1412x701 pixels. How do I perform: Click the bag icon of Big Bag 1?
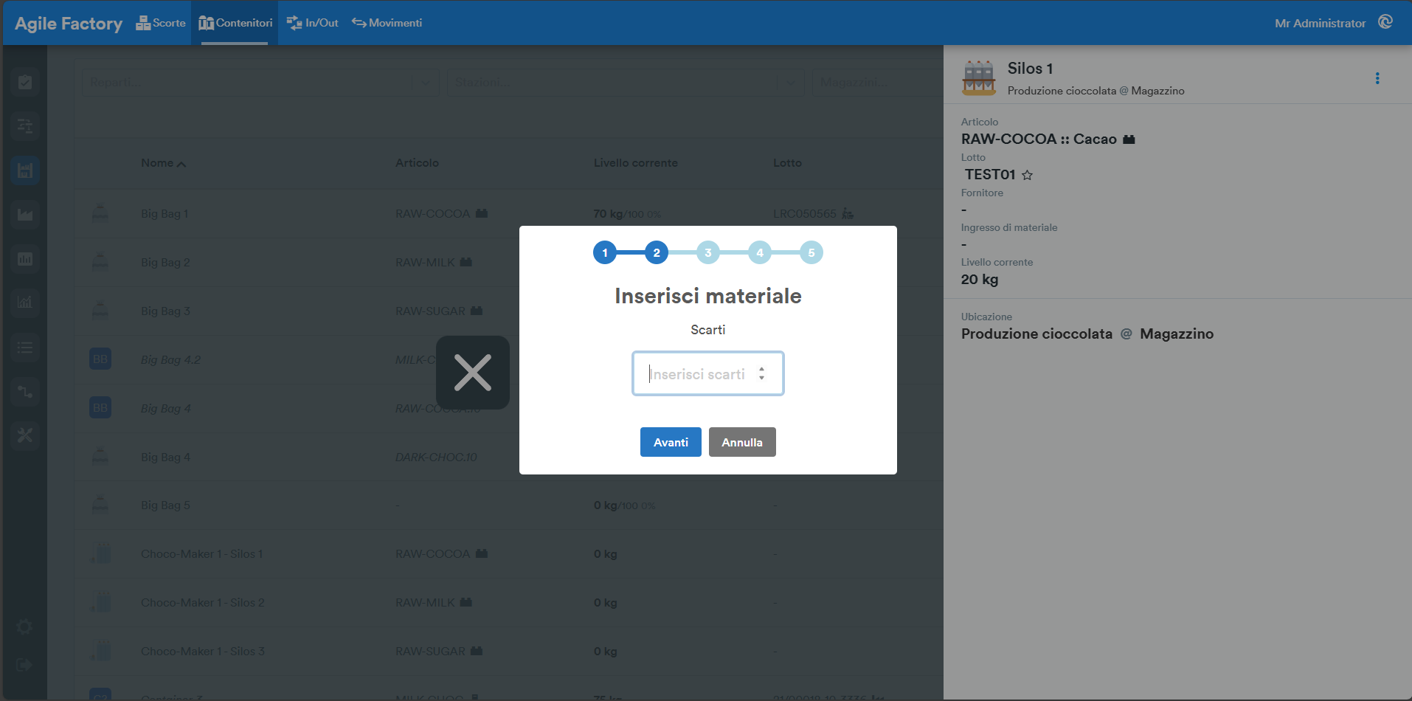coord(100,213)
